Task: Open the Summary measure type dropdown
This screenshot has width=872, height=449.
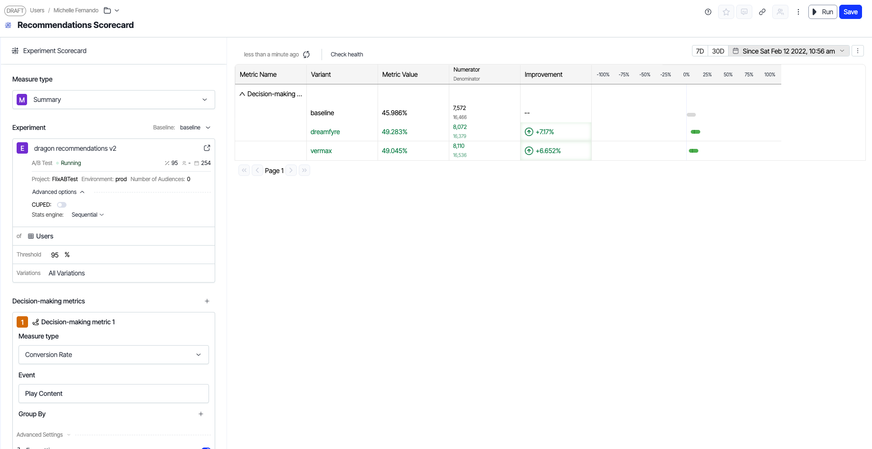Action: tap(114, 100)
